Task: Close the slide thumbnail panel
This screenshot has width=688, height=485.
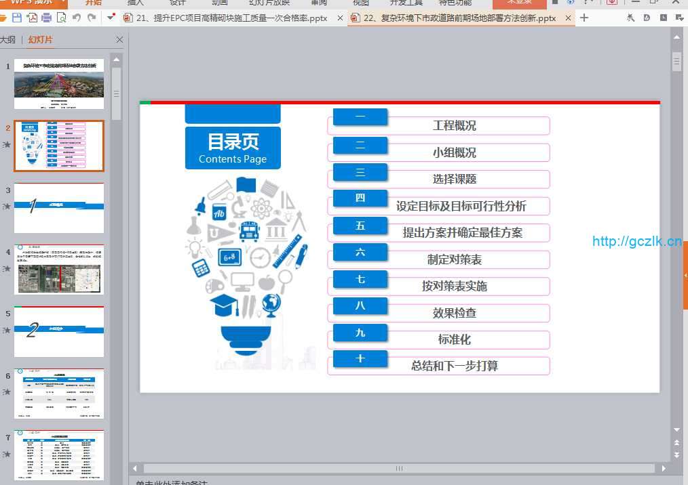Action: tap(120, 40)
